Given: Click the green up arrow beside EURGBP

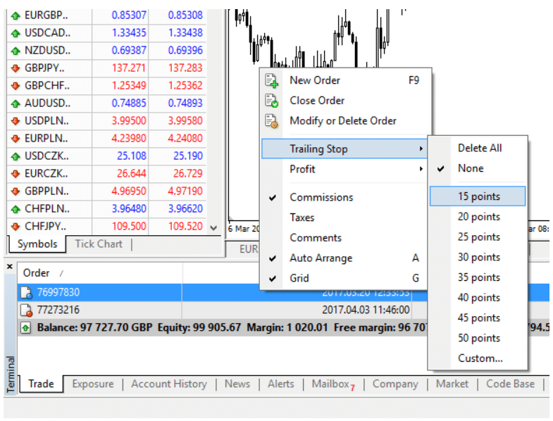Looking at the screenshot, I should (x=15, y=15).
